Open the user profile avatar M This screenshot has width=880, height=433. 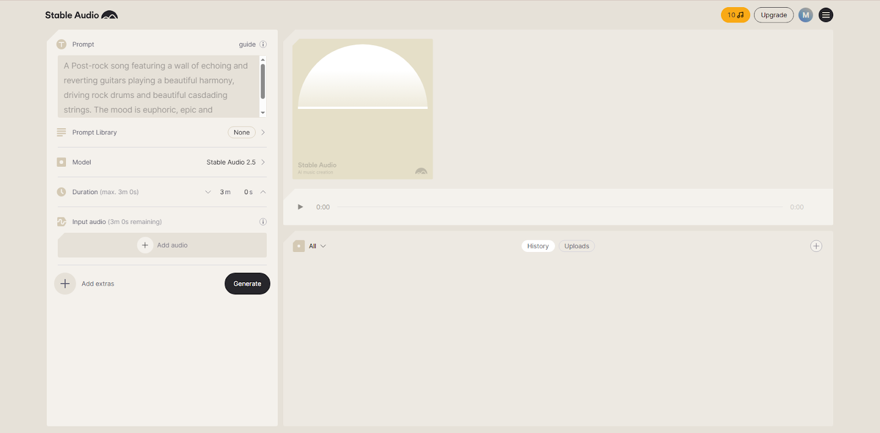point(806,15)
